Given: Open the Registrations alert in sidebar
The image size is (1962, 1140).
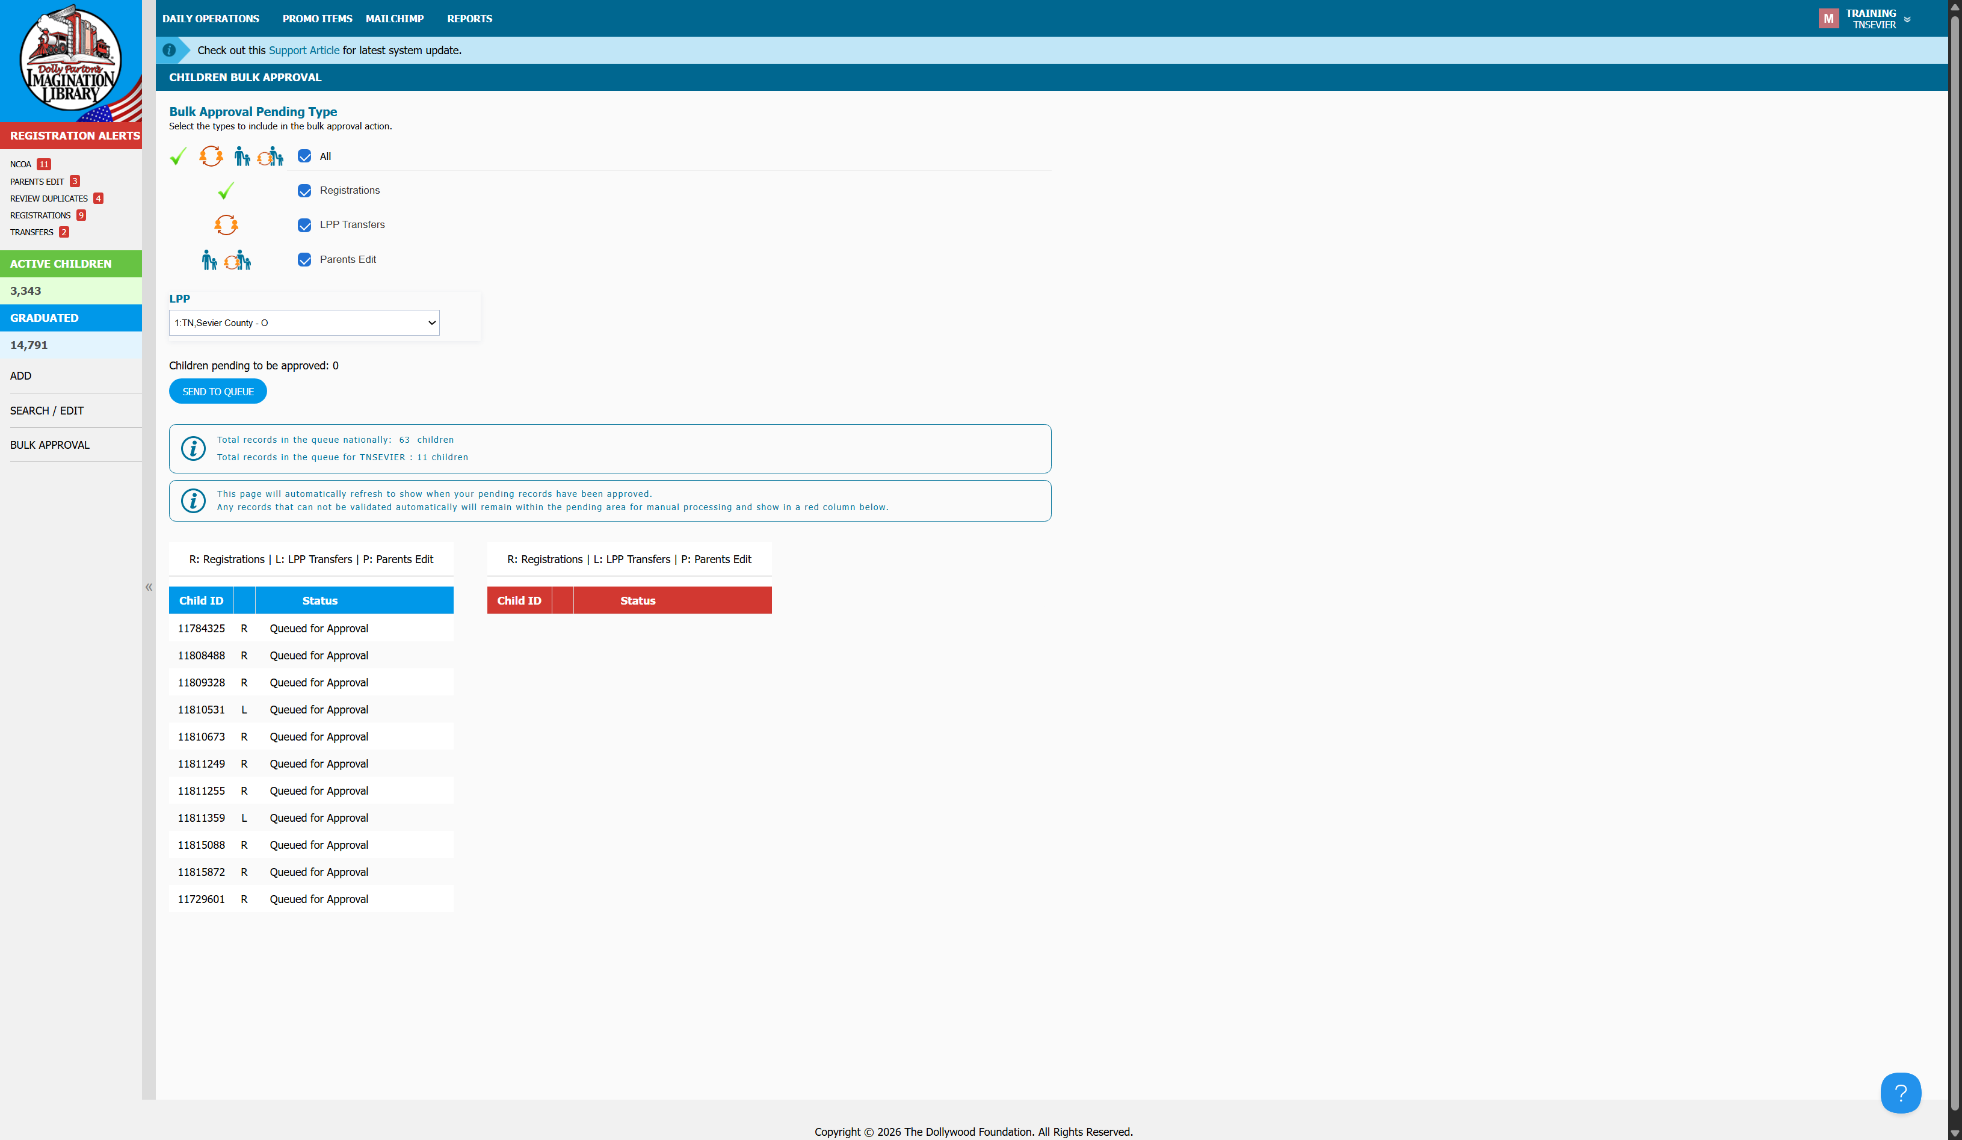Looking at the screenshot, I should coord(40,216).
